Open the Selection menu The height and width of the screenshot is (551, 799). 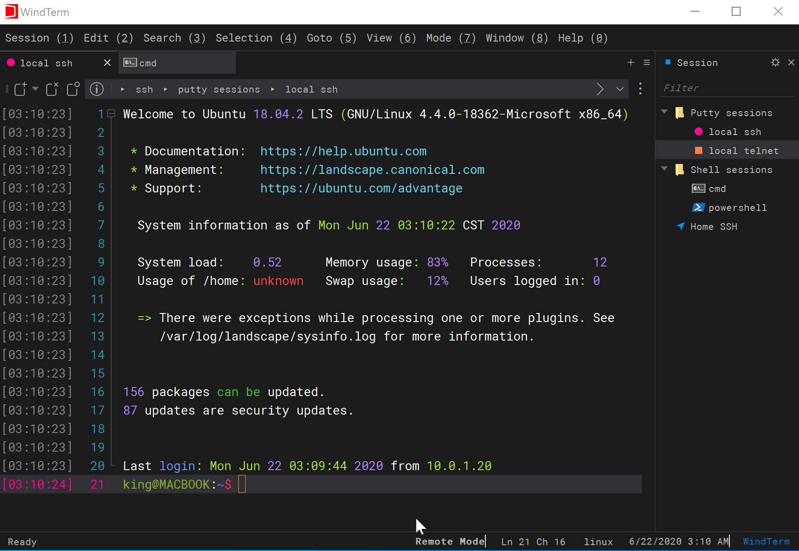click(256, 38)
